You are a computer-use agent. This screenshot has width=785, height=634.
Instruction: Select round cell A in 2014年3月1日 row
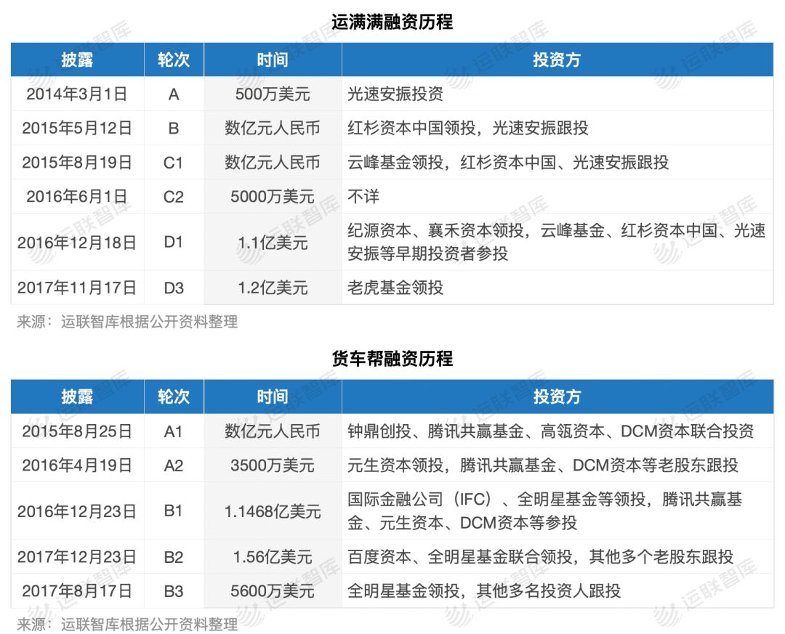point(174,94)
